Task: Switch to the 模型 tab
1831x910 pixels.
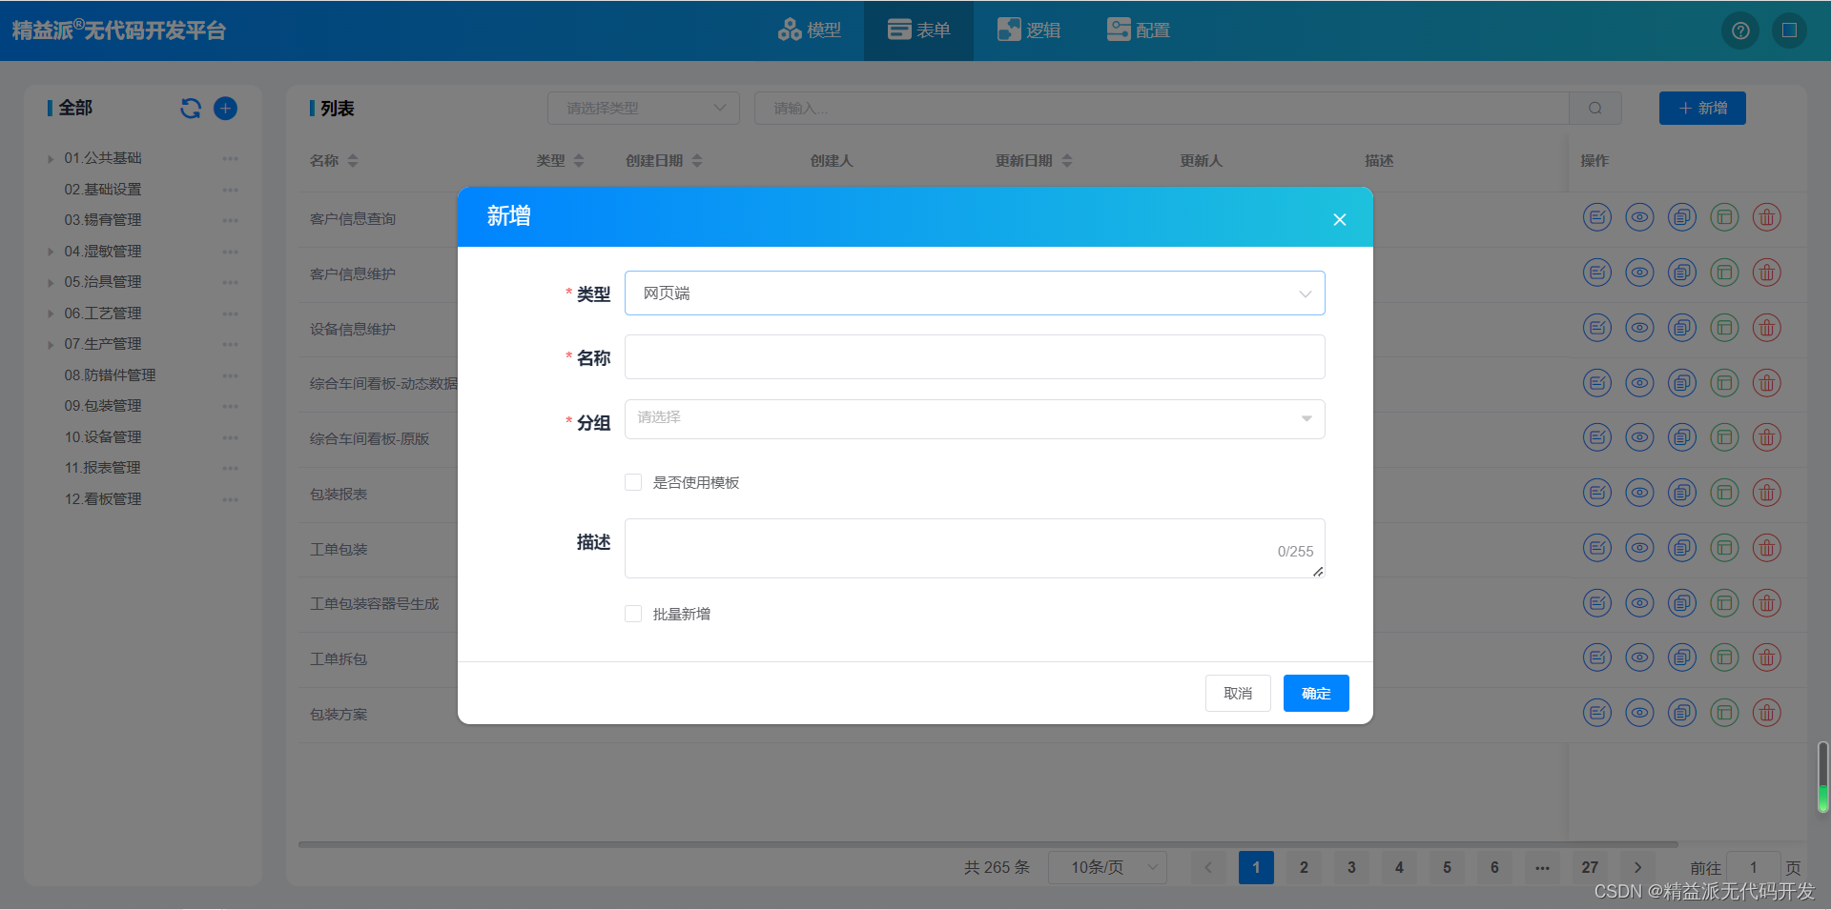Action: [x=810, y=30]
